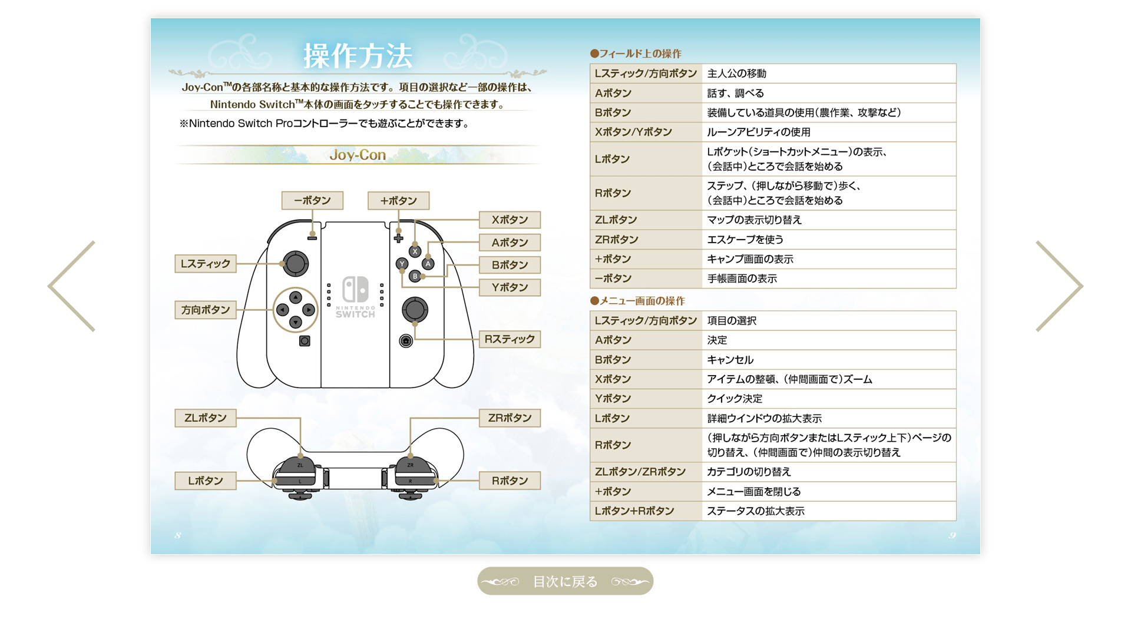
Task: Click the 目次に戻る button
Action: pyautogui.click(x=565, y=581)
